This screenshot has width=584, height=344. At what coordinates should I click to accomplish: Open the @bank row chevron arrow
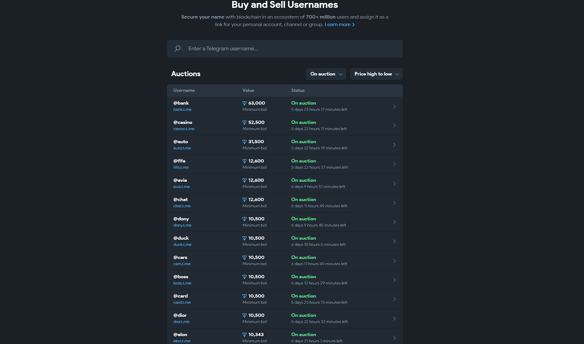point(394,107)
